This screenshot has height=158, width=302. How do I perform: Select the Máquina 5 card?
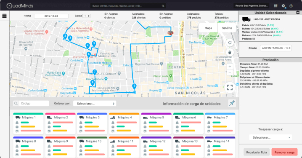pos(156,123)
